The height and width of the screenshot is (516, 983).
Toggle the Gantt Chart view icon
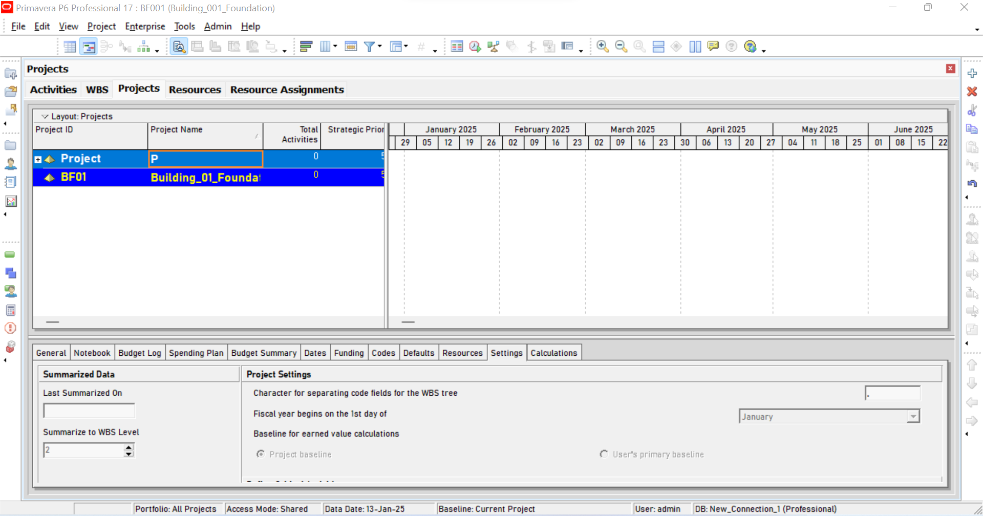(89, 47)
